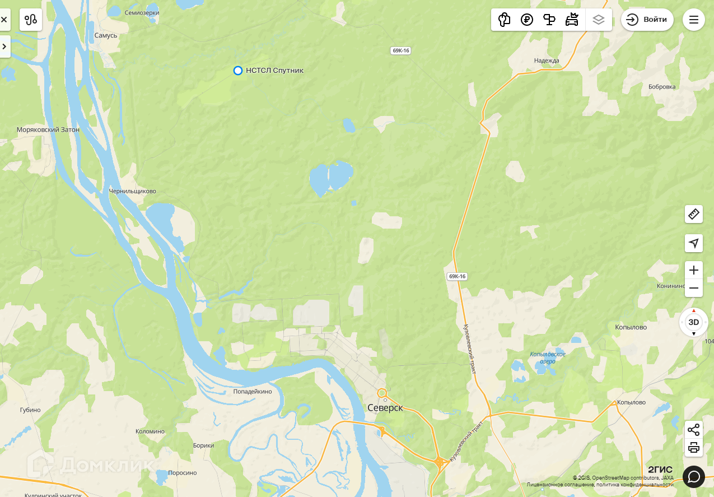Image resolution: width=714 pixels, height=497 pixels.
Task: Select the car with crown icon
Action: coord(572,20)
